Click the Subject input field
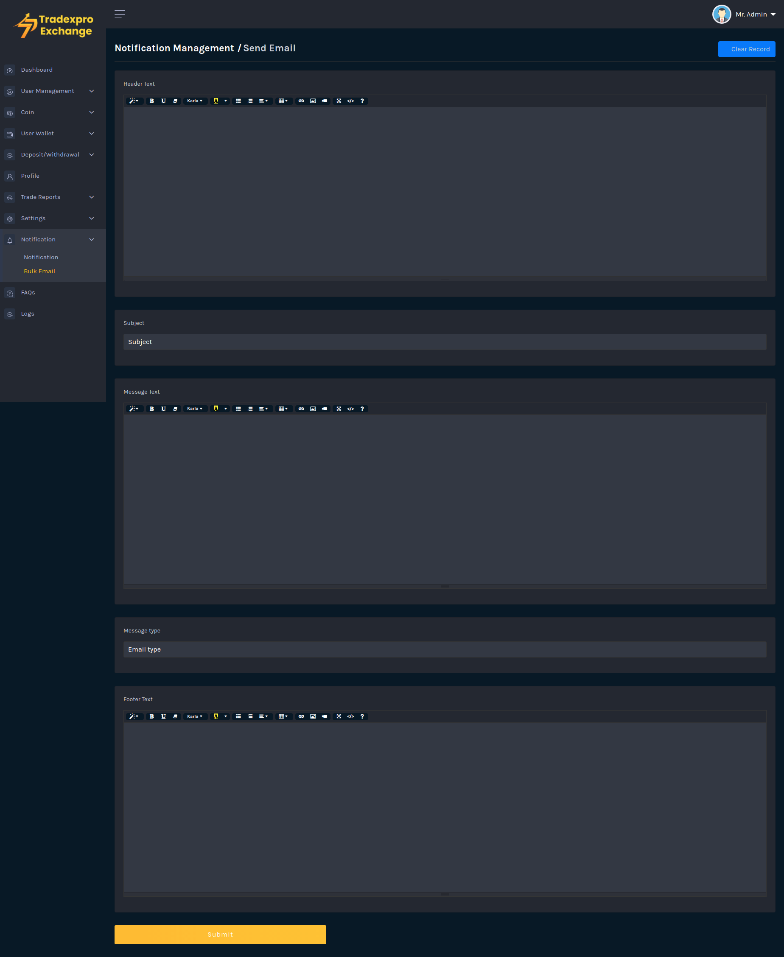 444,342
